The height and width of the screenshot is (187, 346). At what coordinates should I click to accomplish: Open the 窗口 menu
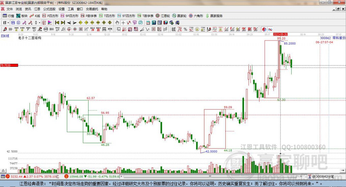(x=80, y=9)
